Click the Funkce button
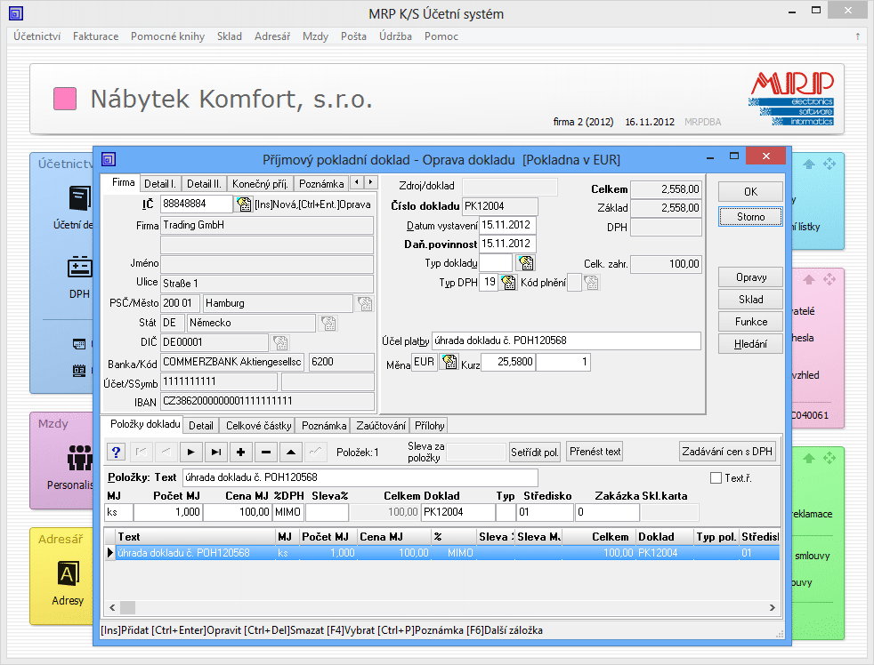 (x=751, y=322)
